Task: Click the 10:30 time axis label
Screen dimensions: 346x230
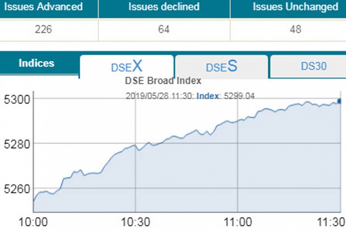Action: [135, 222]
